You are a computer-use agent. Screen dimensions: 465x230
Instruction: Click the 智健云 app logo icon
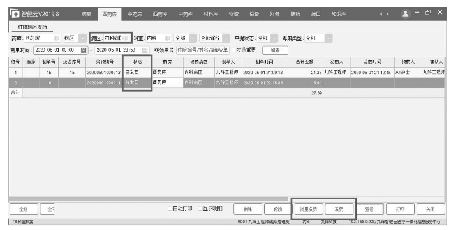pos(15,13)
